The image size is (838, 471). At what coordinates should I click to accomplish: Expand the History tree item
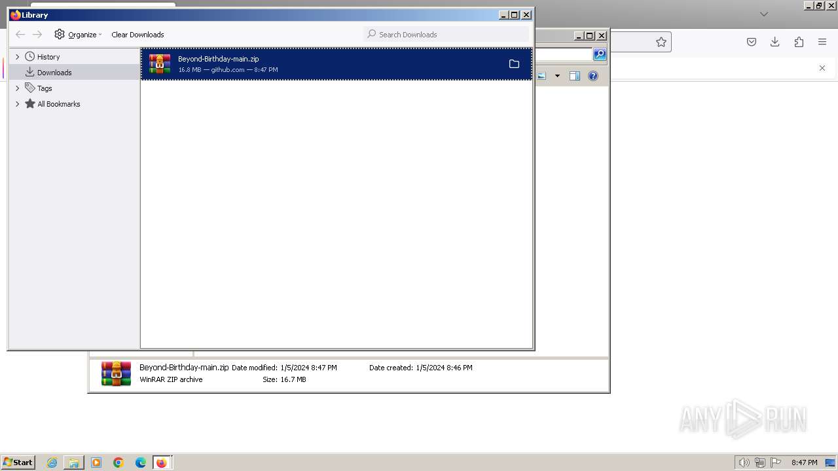point(18,57)
